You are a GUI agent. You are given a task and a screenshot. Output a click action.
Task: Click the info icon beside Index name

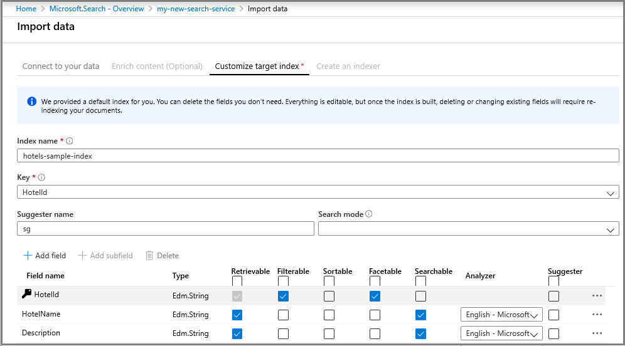tap(70, 142)
